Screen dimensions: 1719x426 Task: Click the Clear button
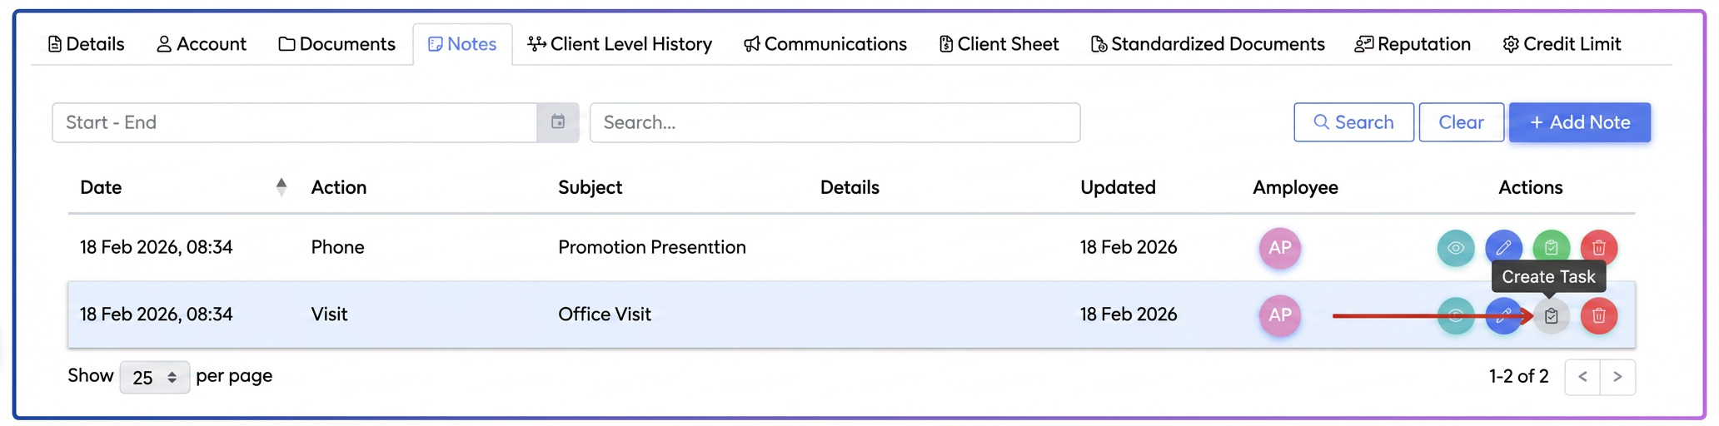pyautogui.click(x=1462, y=122)
